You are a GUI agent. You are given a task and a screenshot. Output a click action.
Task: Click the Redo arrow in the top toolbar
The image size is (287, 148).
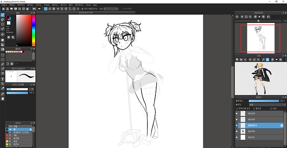[x=39, y=9]
